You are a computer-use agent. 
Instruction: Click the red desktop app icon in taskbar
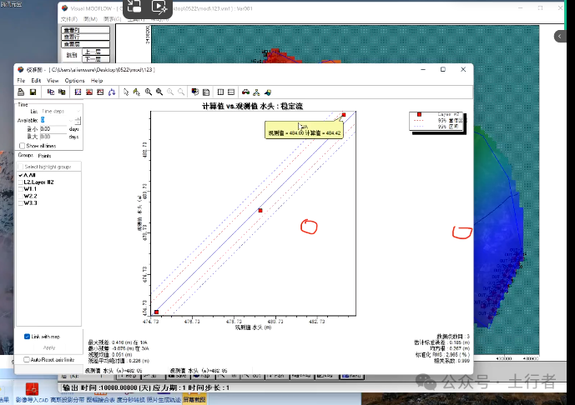(32, 389)
